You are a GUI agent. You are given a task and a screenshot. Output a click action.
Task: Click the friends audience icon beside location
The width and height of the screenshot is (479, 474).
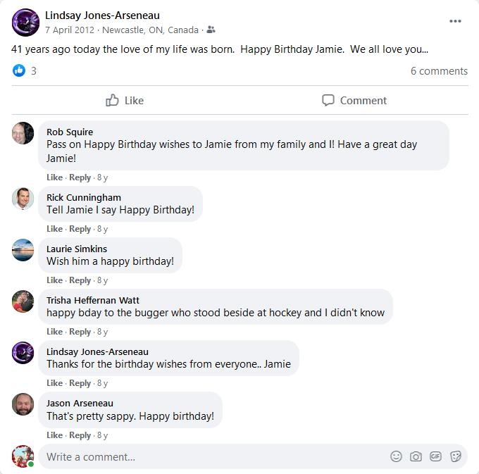click(x=211, y=30)
